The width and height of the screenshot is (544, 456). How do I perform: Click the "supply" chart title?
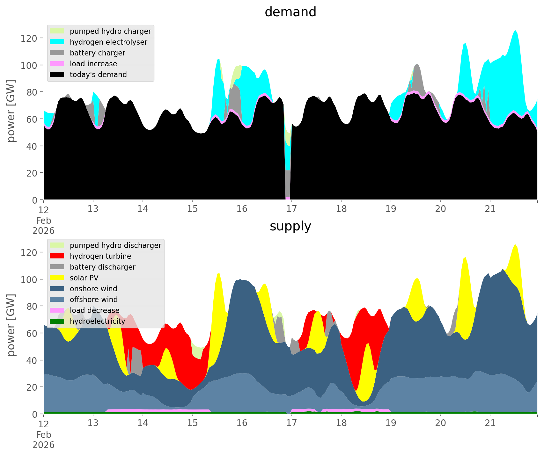[x=290, y=226]
